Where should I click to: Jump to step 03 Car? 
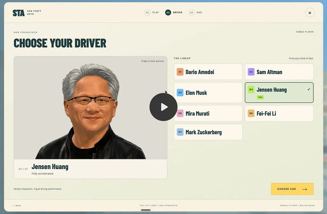point(195,12)
